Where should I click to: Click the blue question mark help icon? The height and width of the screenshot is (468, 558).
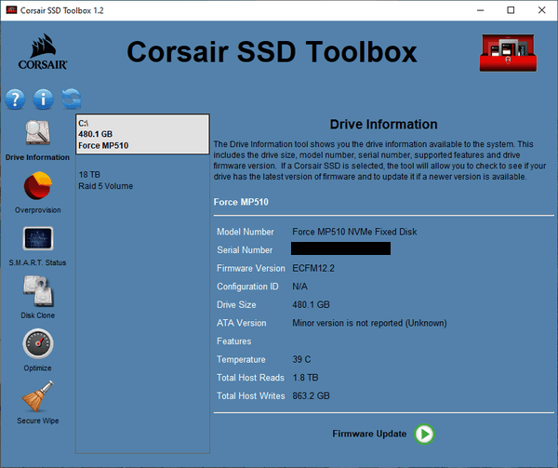coord(16,99)
